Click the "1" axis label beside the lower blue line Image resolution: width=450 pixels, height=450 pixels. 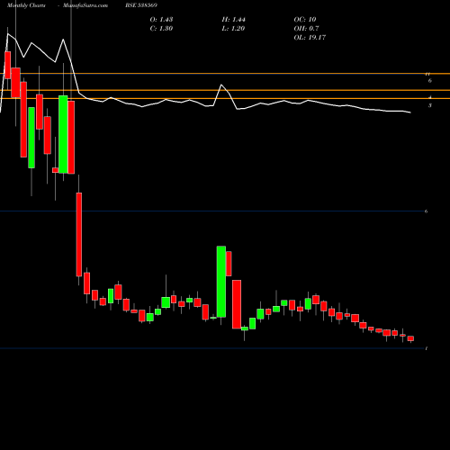(x=427, y=348)
